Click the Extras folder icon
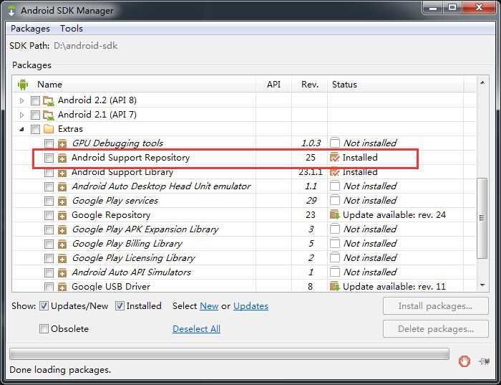The width and height of the screenshot is (501, 385). tap(49, 129)
